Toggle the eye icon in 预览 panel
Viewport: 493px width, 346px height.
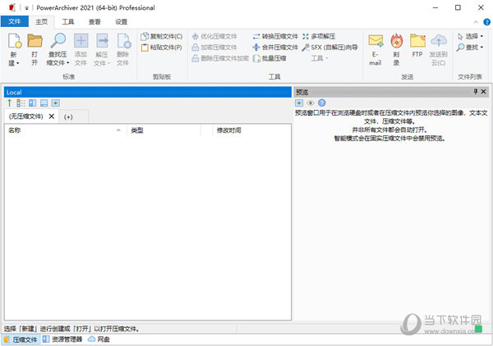click(311, 102)
